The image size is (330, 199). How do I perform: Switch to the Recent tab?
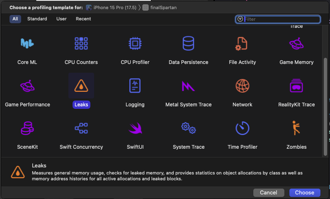83,19
